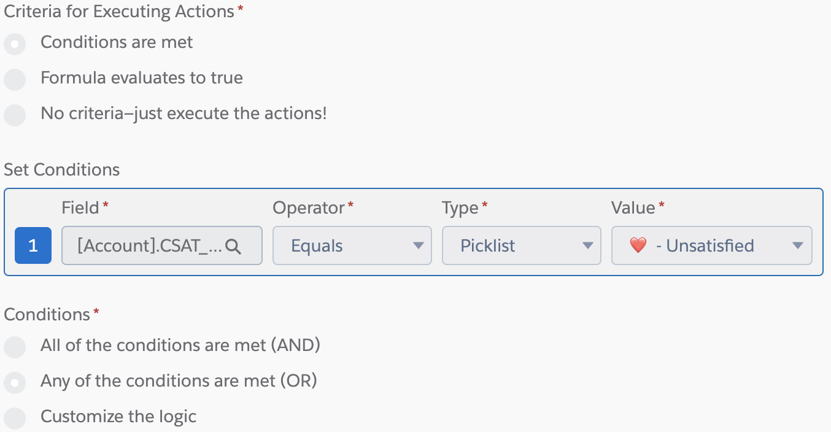Viewport: 831px width, 432px height.
Task: Click the 'Value' column label
Action: [633, 208]
